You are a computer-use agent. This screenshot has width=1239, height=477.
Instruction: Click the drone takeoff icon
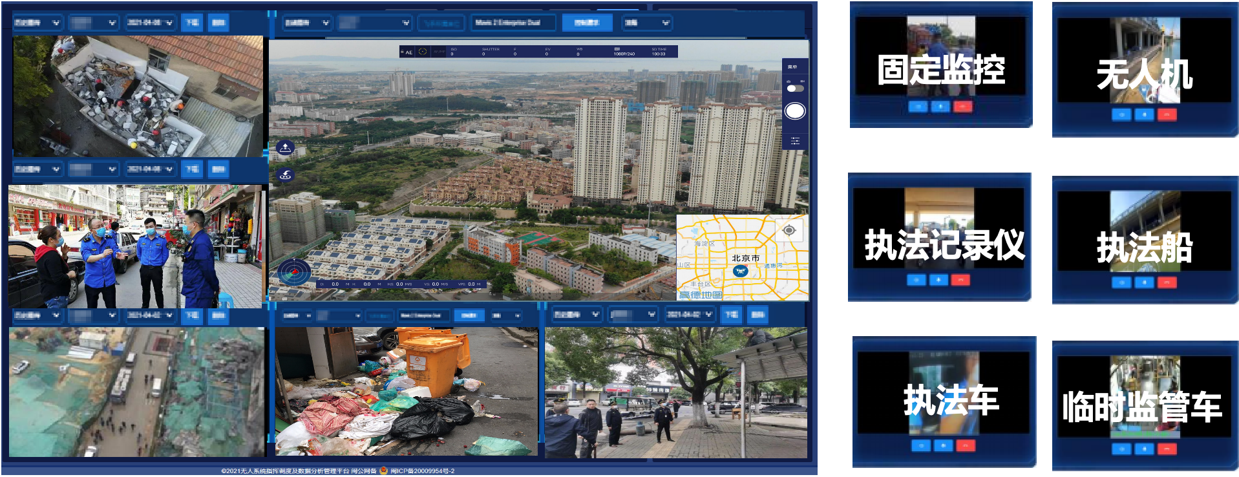285,148
